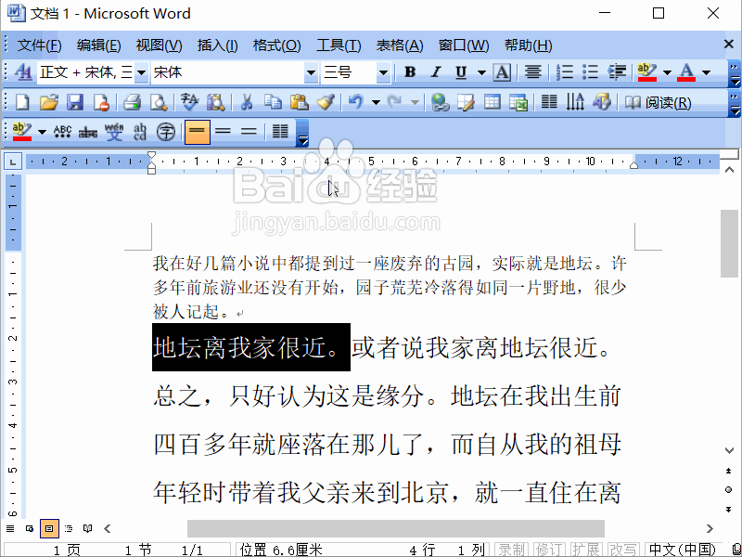Apply emphasis mark to text
Screen dimensions: 742x557
click(62, 132)
